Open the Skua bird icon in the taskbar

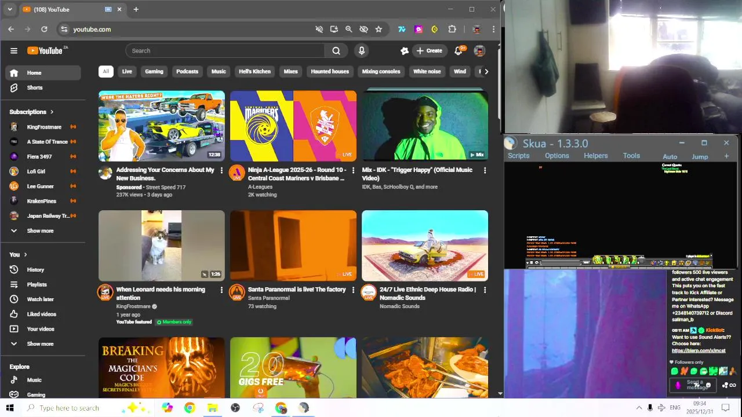coord(304,408)
